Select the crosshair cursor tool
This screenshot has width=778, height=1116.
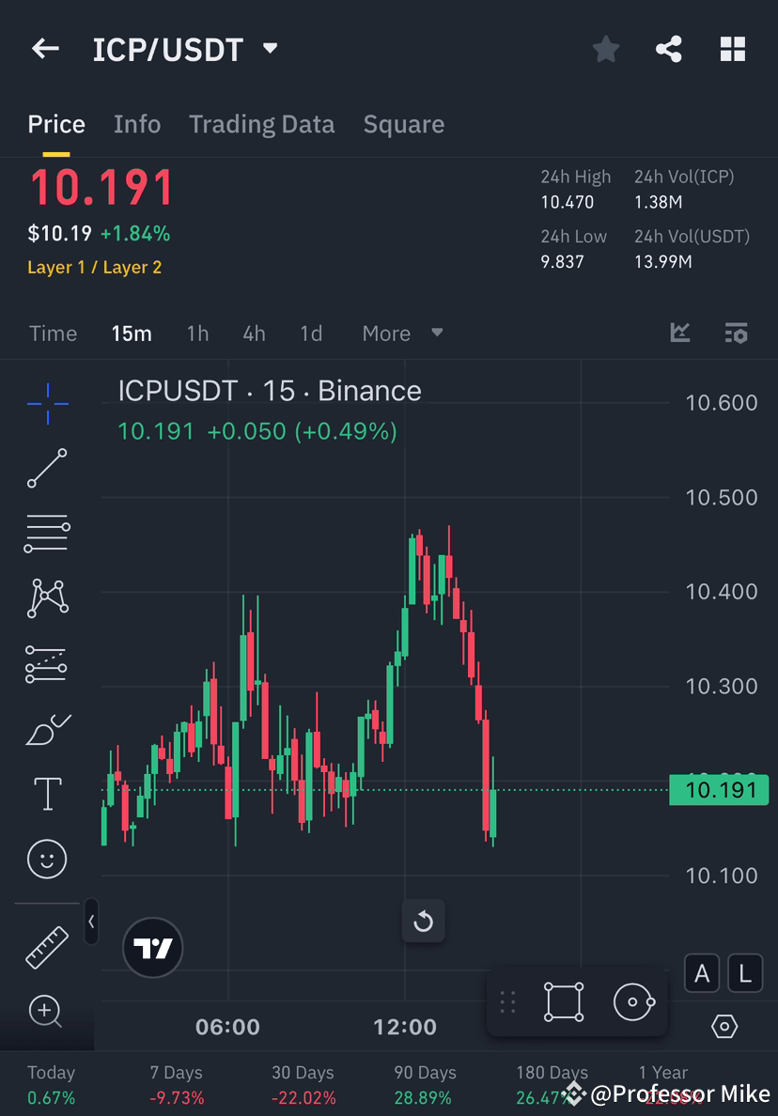pos(47,402)
